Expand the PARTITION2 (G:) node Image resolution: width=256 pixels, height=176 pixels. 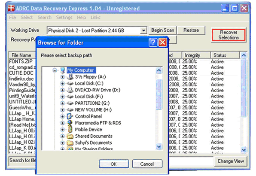click(x=62, y=103)
